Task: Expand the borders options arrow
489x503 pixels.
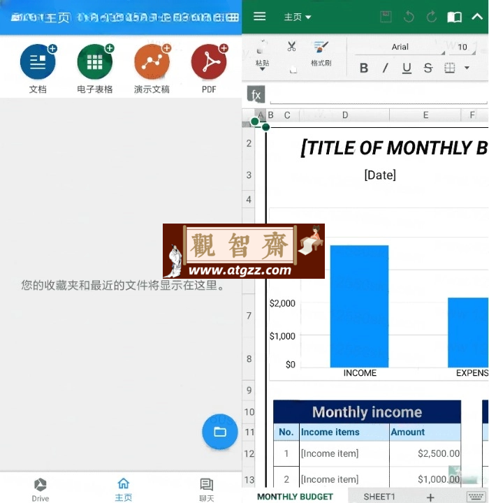Action: [x=467, y=68]
